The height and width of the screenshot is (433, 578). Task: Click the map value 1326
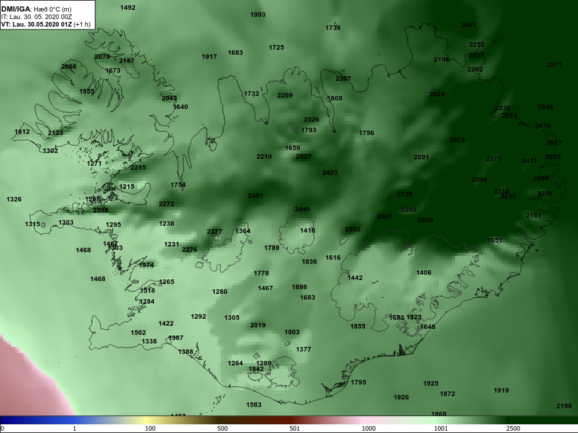(14, 200)
